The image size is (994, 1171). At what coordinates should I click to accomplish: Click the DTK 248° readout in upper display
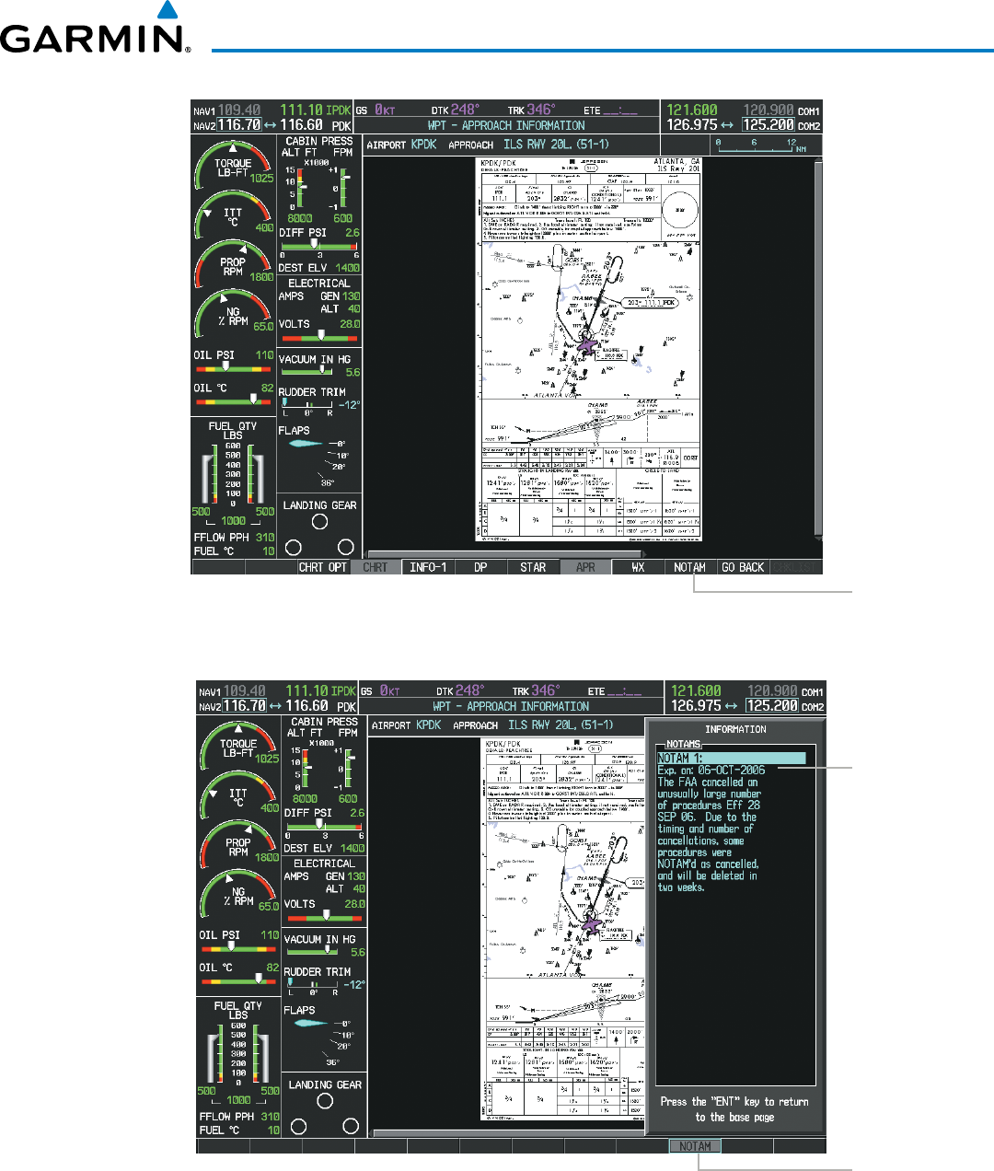pyautogui.click(x=457, y=110)
